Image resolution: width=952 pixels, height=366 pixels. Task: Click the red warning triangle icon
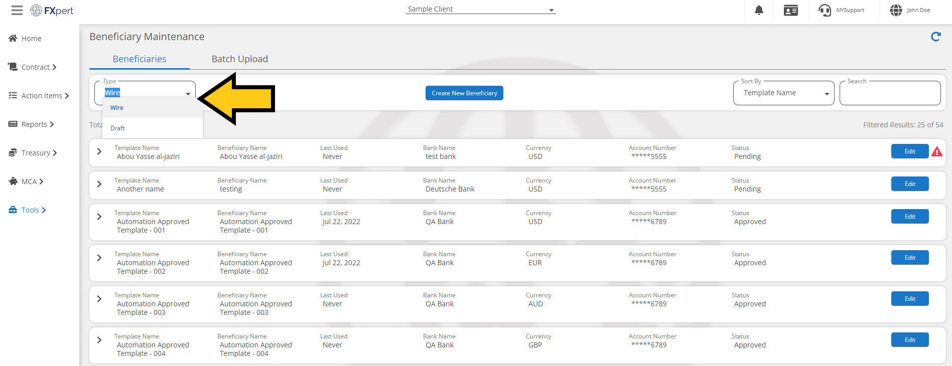[936, 151]
